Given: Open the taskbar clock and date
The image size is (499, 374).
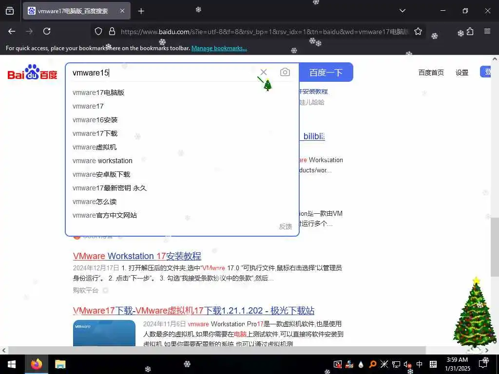Looking at the screenshot, I should (457, 364).
